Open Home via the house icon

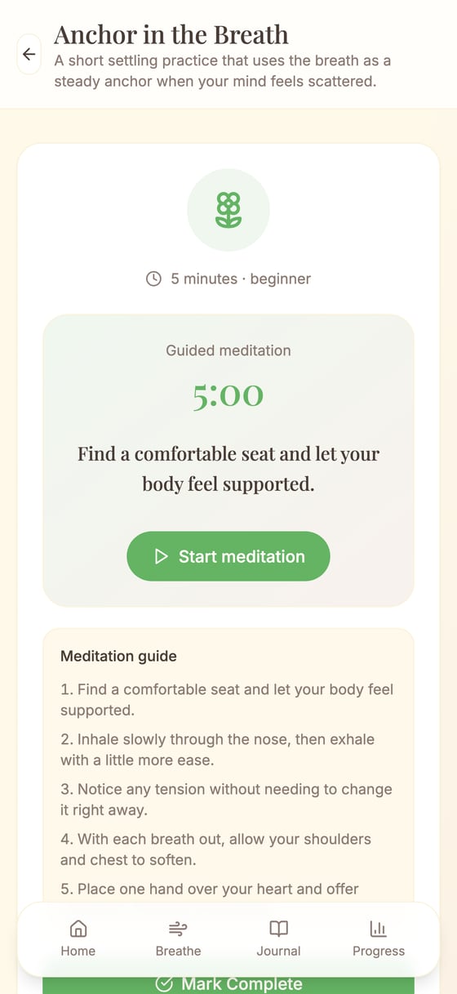pos(78,929)
